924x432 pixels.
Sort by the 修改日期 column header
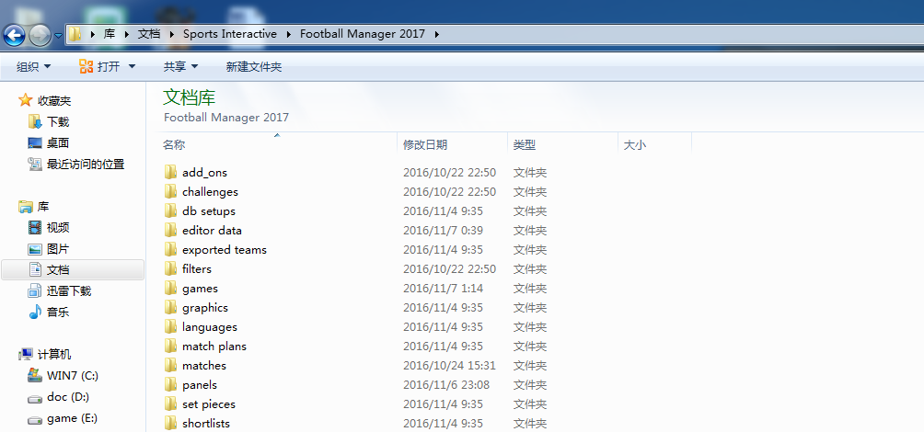point(453,145)
